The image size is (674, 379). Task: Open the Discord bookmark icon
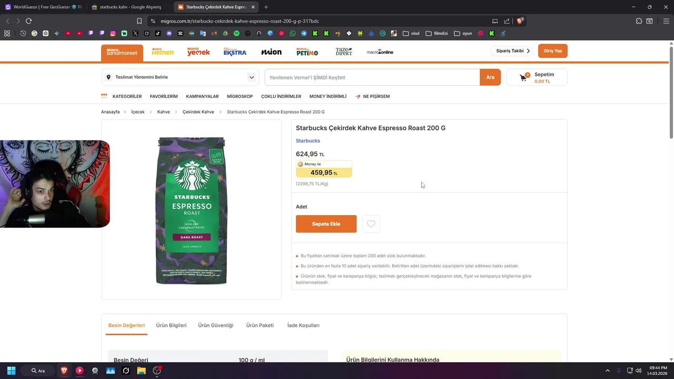click(169, 33)
